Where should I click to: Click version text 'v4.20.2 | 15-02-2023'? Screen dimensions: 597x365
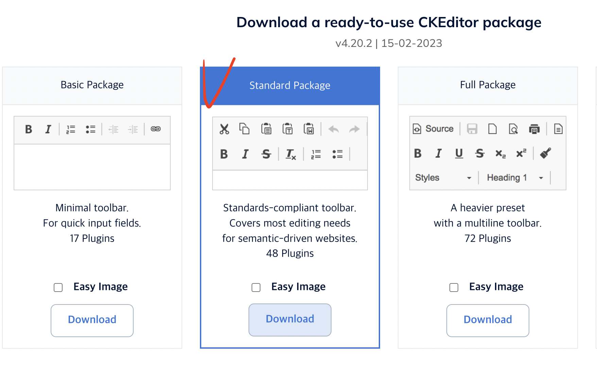click(389, 43)
